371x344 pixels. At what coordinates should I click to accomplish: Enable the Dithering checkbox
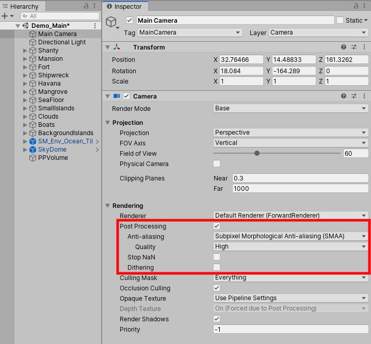pos(217,267)
